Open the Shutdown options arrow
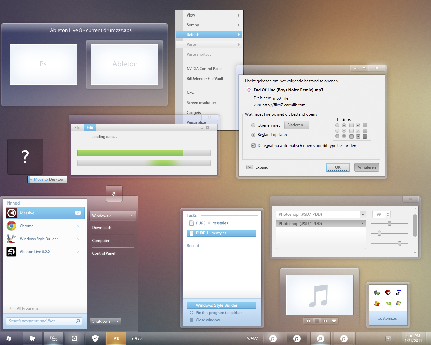This screenshot has height=345, width=431. click(117, 321)
